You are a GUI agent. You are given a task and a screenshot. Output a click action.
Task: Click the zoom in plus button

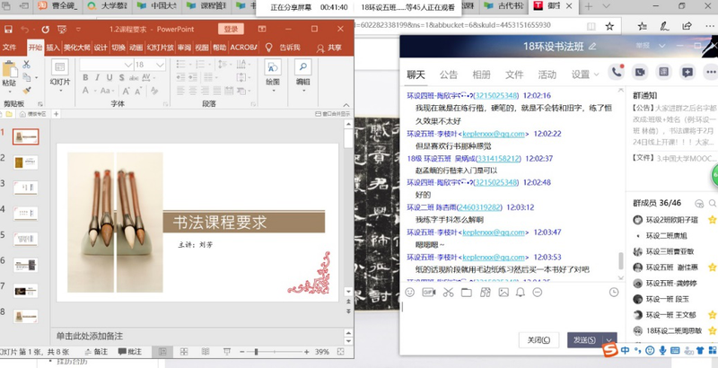[306, 352]
